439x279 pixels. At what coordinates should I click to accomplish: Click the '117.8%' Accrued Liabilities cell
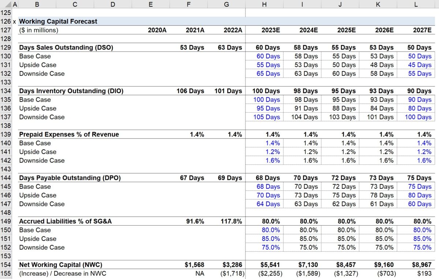pyautogui.click(x=231, y=221)
